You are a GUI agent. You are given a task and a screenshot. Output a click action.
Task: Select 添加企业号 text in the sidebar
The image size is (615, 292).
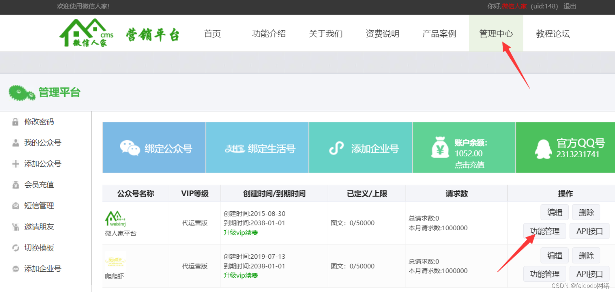(43, 269)
